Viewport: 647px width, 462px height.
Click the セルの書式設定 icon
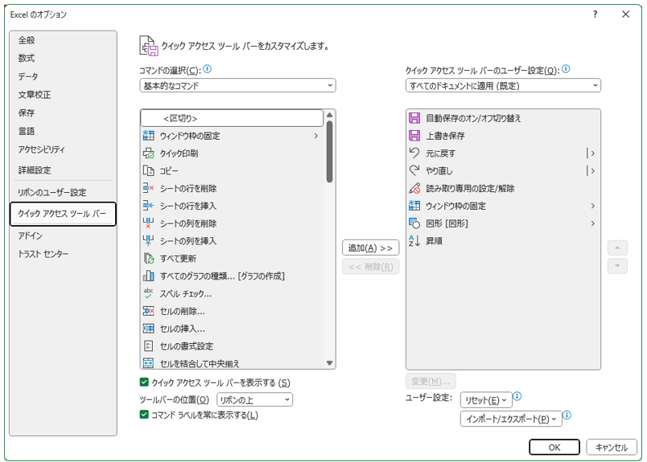[149, 345]
